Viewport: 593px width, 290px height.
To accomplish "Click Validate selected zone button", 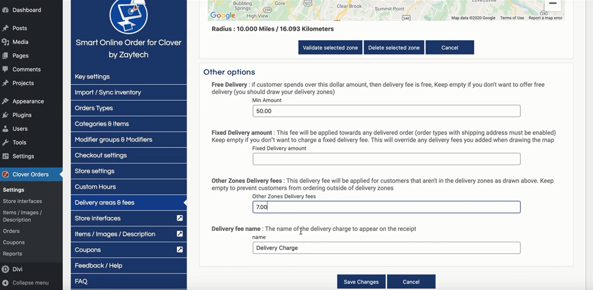I will click(x=330, y=47).
